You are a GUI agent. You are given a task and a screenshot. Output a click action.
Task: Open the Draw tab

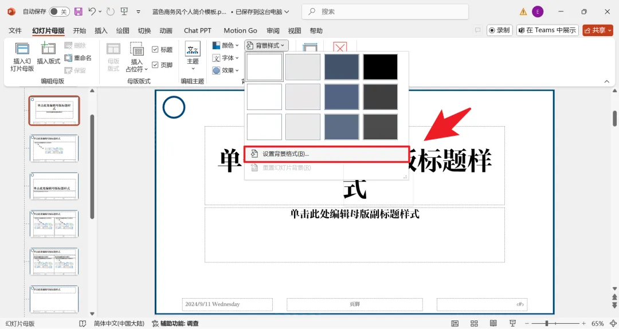(x=123, y=31)
